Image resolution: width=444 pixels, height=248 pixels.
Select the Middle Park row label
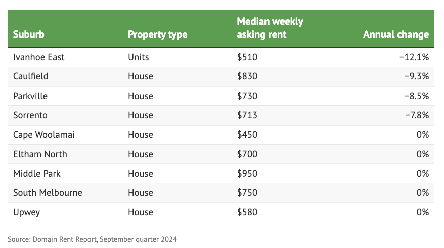[36, 174]
